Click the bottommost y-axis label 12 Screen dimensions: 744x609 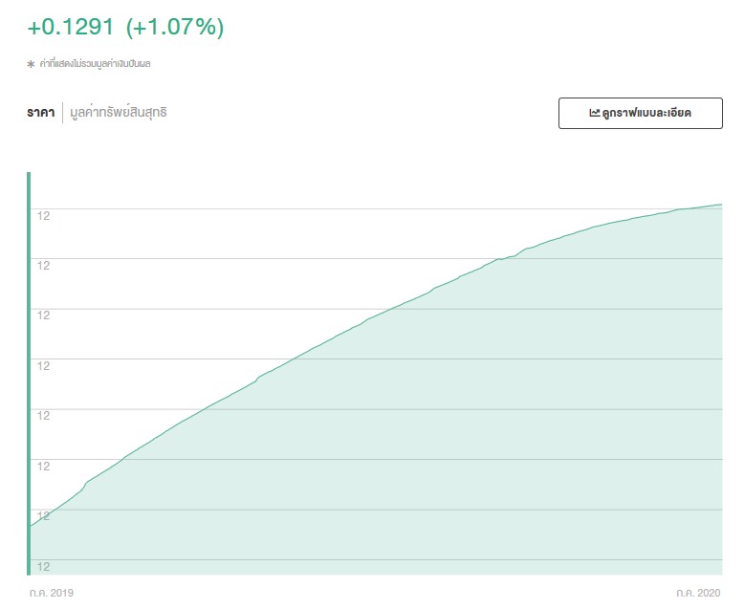point(43,566)
